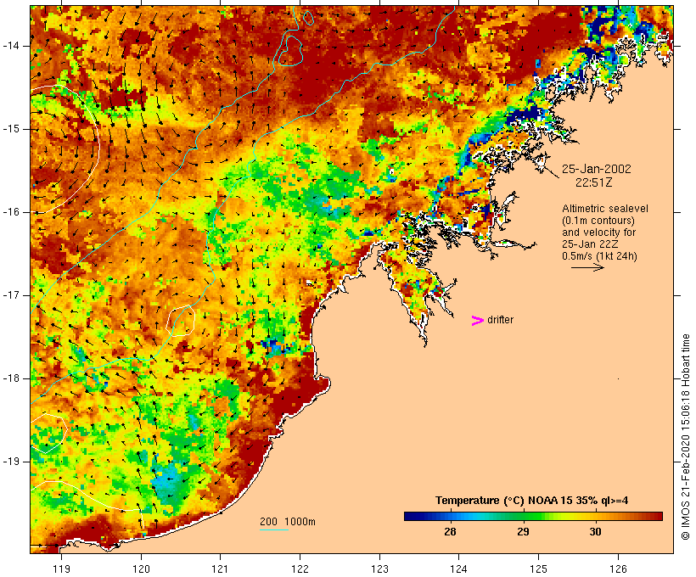Click the '122' longitude axis label
The width and height of the screenshot is (696, 577).
(300, 569)
